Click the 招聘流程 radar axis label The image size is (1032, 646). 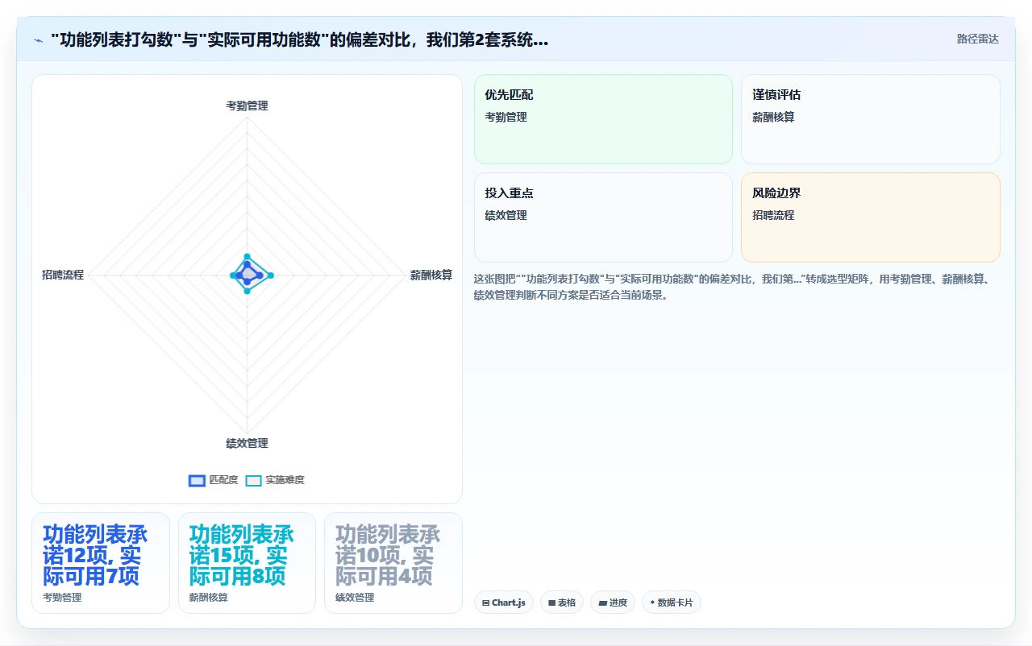(63, 275)
